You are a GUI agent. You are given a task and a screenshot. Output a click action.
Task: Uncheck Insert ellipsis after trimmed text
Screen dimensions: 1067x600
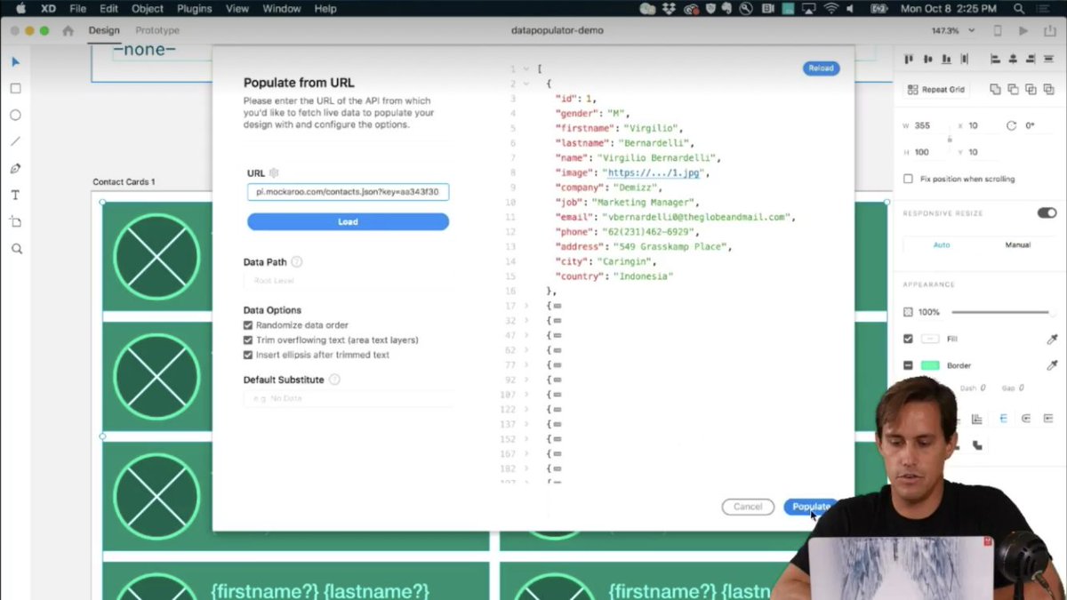tap(248, 355)
